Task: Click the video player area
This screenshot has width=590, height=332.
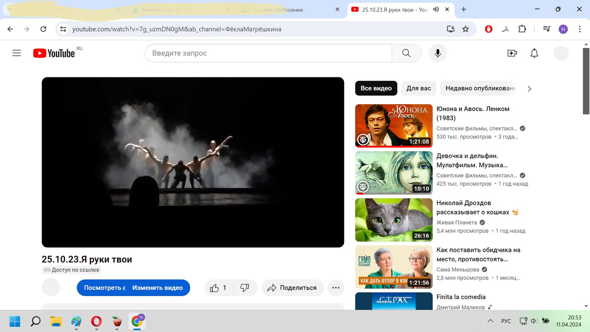Action: click(193, 162)
